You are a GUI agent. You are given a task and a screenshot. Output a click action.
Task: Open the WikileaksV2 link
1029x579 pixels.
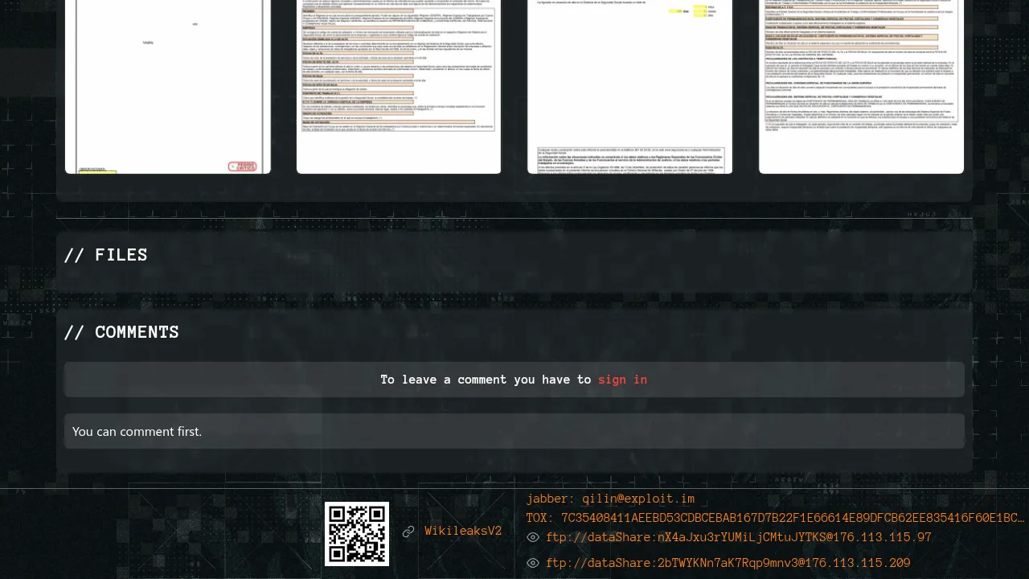click(463, 532)
